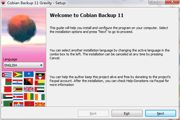Image resolution: width=180 pixels, height=120 pixels.
Task: Click the Welcome to Cobian Backup 11 heading
Action: (87, 15)
